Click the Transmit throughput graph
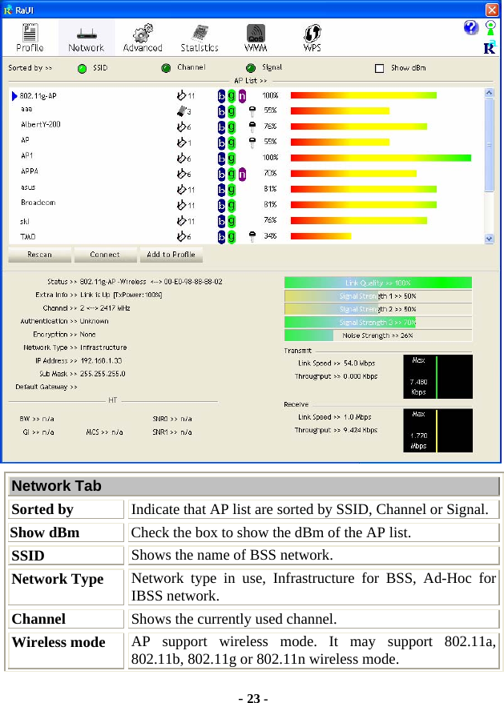 437,376
